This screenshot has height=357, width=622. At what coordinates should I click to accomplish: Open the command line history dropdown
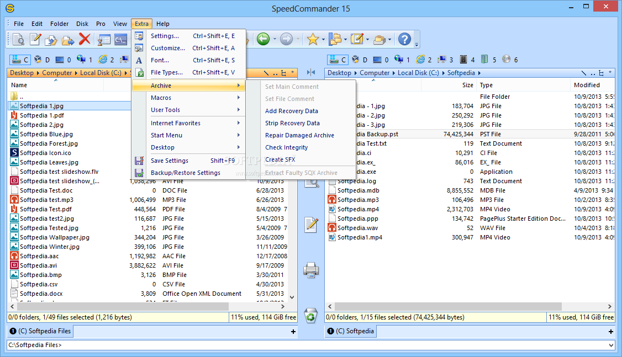point(612,345)
